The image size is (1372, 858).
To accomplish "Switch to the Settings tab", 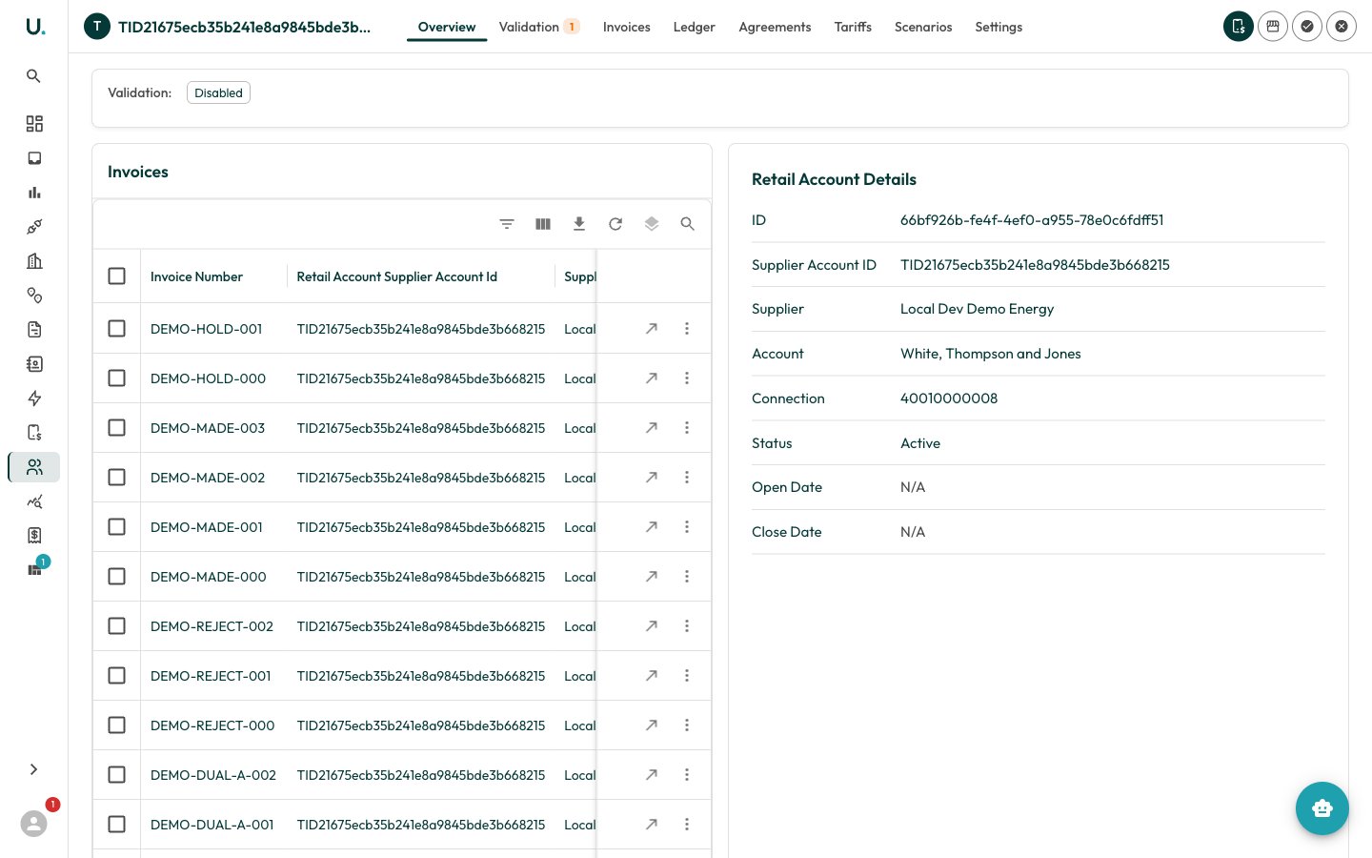I will [999, 27].
